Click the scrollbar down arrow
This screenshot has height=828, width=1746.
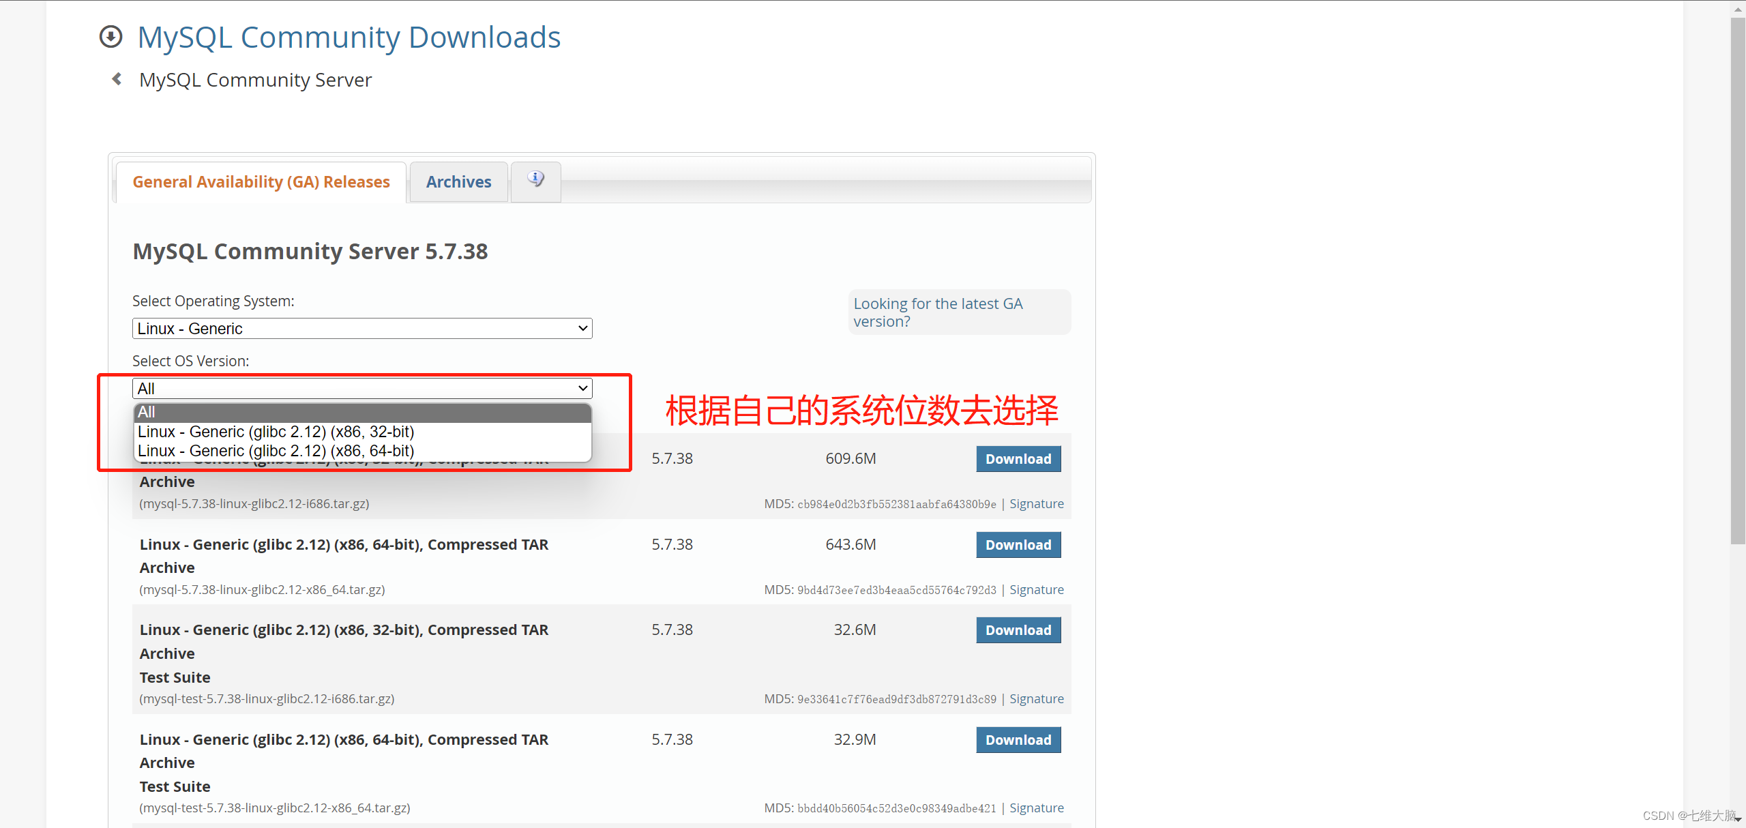tap(1737, 819)
